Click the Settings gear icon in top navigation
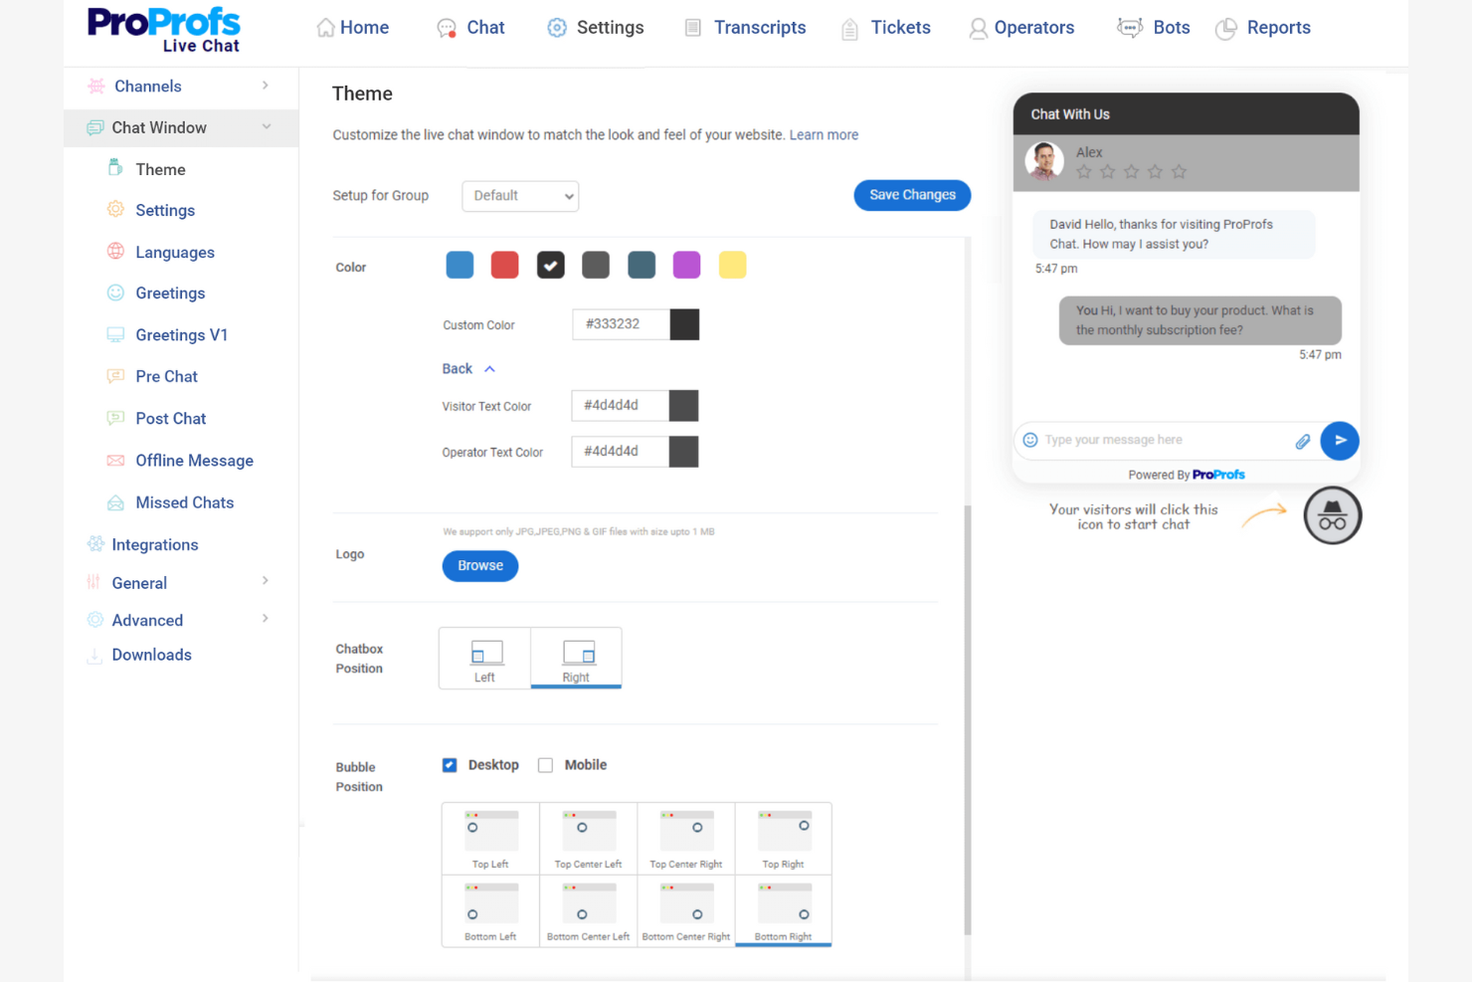 pos(557,28)
